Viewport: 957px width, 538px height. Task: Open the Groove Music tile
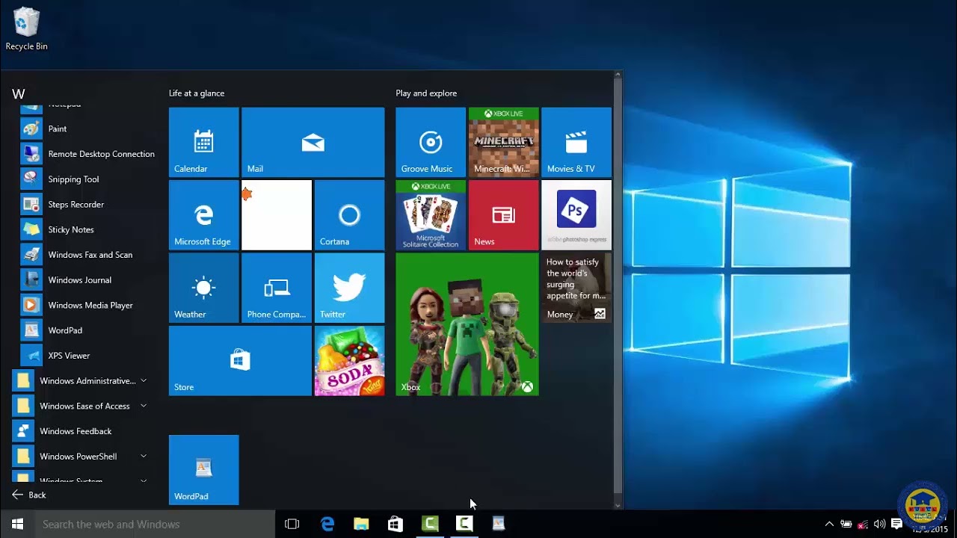pos(431,142)
